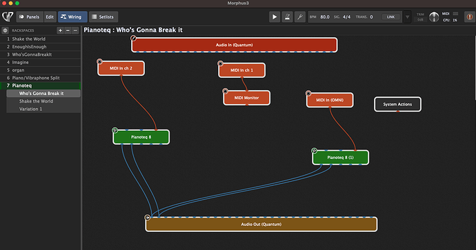The image size is (476, 250).
Task: Select the EnoughIsEnough rackspace
Action: pyautogui.click(x=41, y=47)
